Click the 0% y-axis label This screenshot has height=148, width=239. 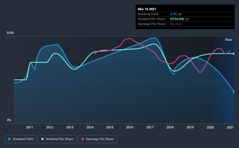(x=9, y=120)
